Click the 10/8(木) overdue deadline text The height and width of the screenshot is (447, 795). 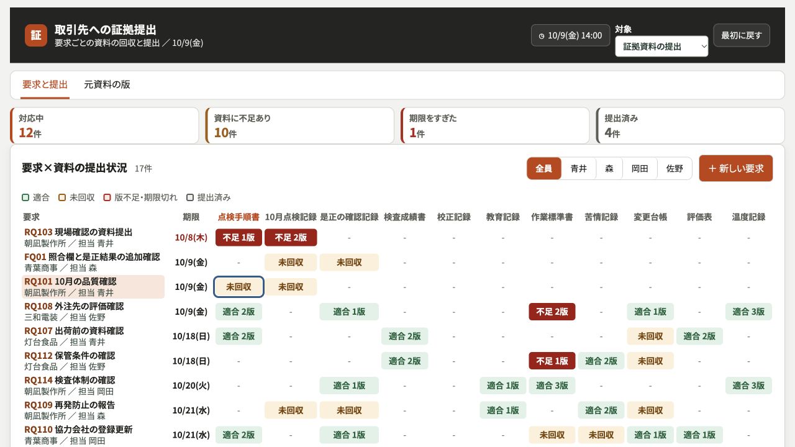(x=191, y=237)
